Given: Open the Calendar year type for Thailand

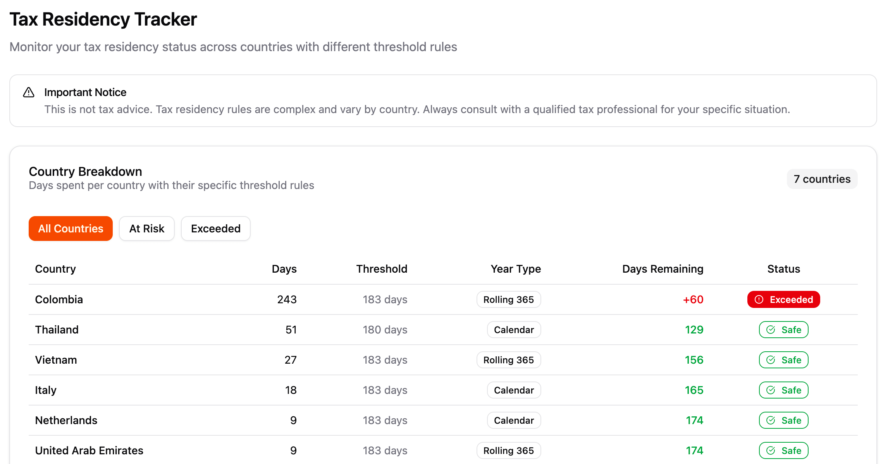Looking at the screenshot, I should tap(514, 330).
